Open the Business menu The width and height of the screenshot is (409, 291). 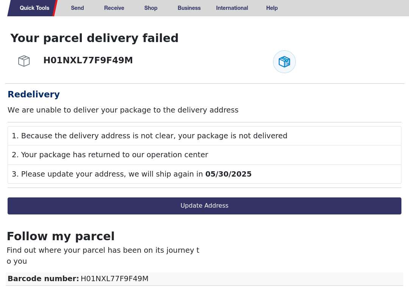click(x=189, y=8)
